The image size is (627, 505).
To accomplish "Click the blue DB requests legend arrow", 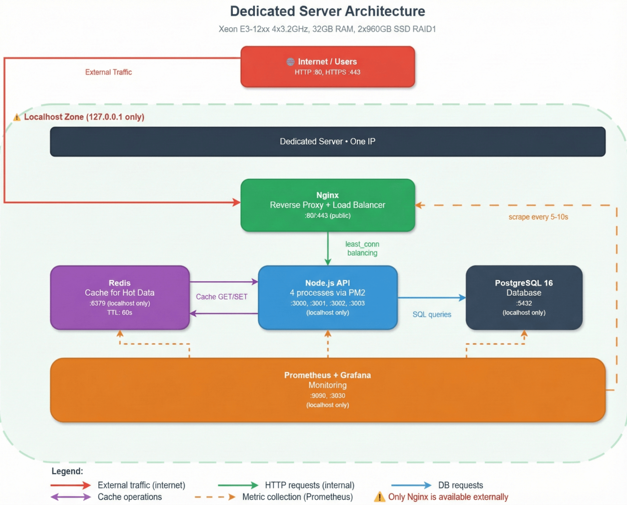I will [x=411, y=485].
